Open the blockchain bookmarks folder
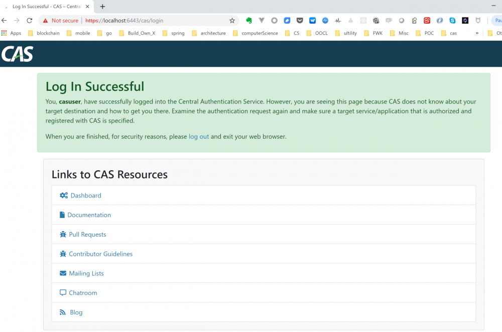Screen dimensions: 502x332 44,33
